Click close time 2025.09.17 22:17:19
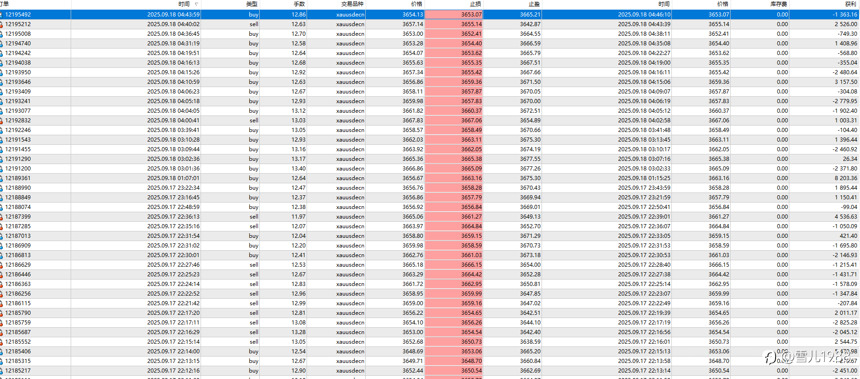This screenshot has height=379, width=860. point(644,323)
